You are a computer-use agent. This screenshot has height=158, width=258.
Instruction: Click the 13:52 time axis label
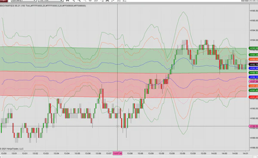35,153
